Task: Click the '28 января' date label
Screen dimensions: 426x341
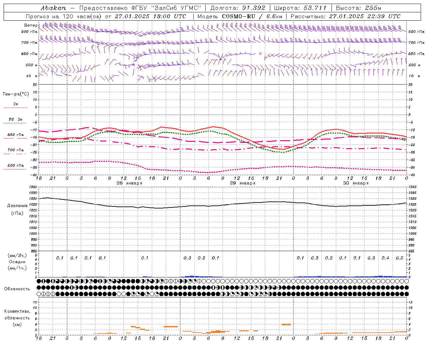Action: [x=129, y=183]
